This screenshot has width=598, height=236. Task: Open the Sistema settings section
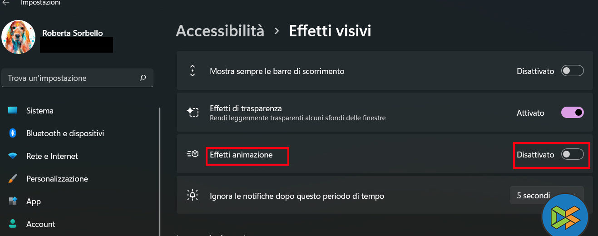point(40,111)
